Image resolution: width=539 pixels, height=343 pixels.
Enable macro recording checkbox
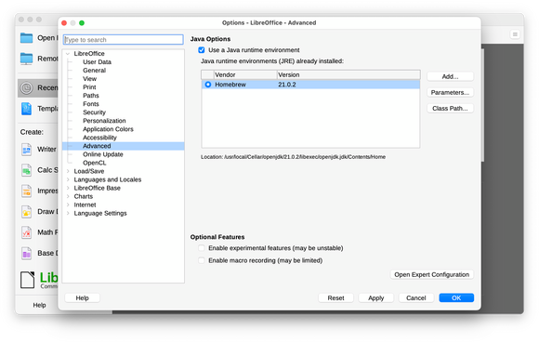point(202,260)
